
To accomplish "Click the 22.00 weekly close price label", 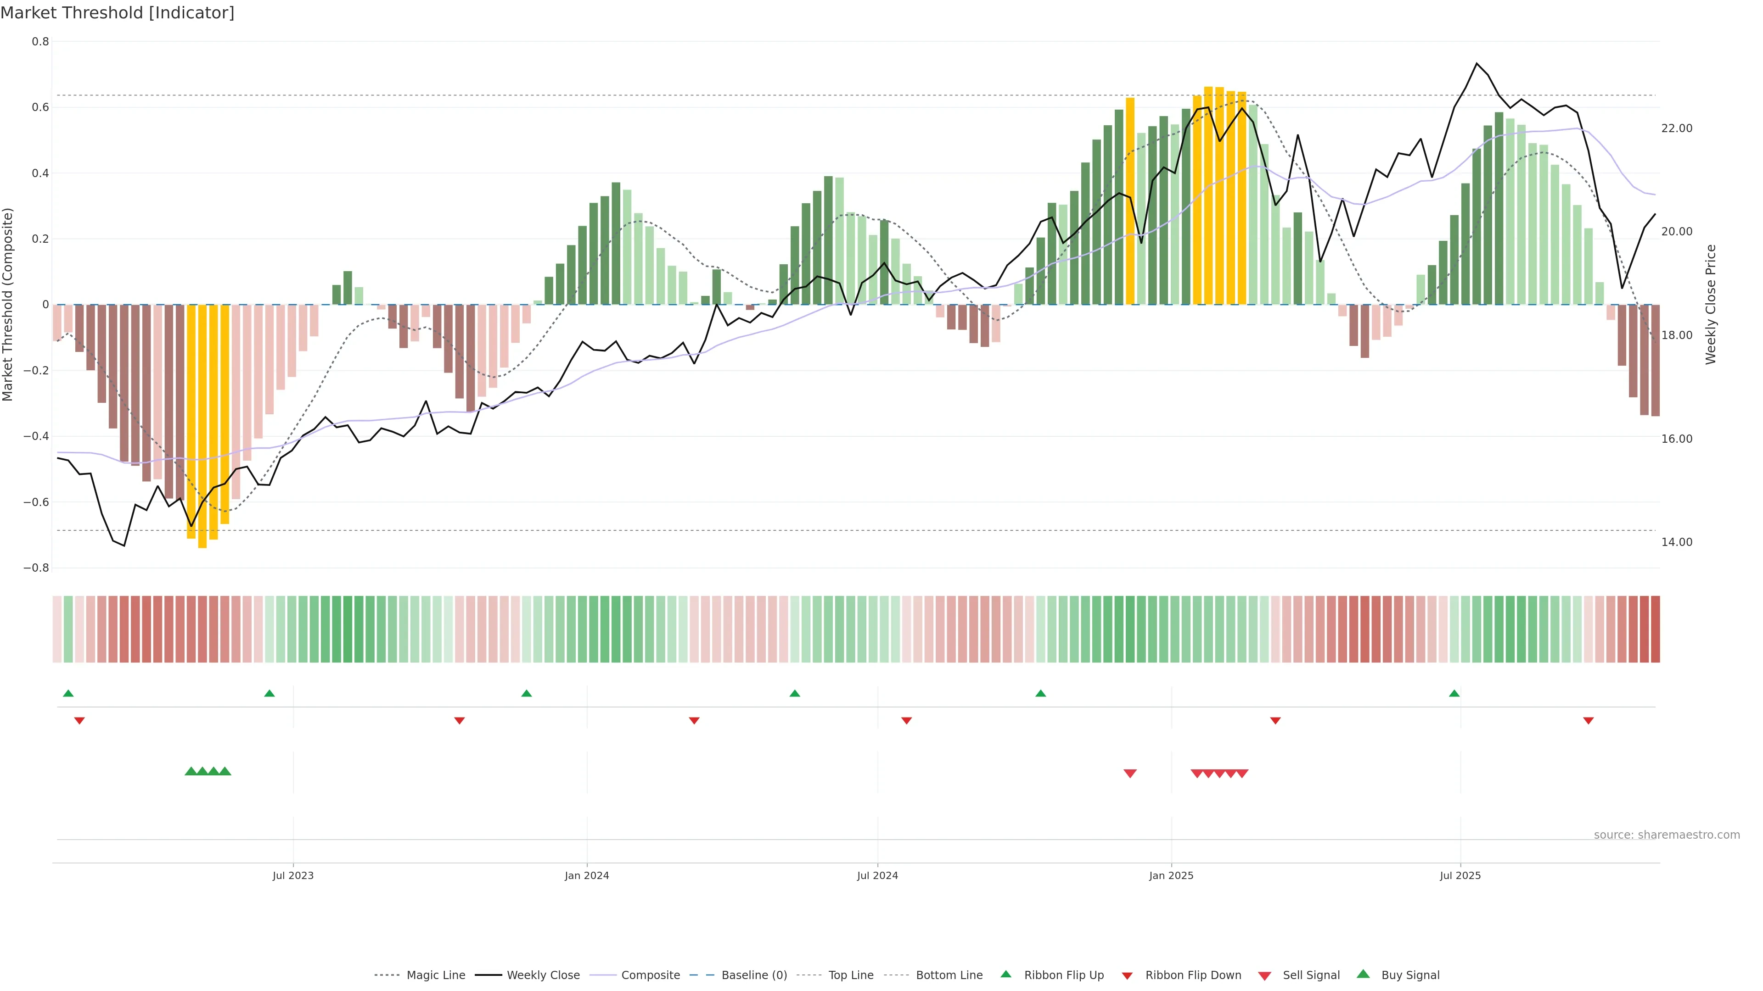I will pyautogui.click(x=1677, y=128).
